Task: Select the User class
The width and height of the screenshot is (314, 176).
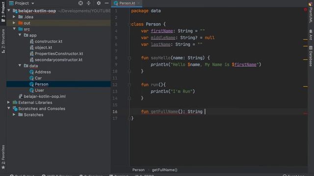Action: (39, 90)
